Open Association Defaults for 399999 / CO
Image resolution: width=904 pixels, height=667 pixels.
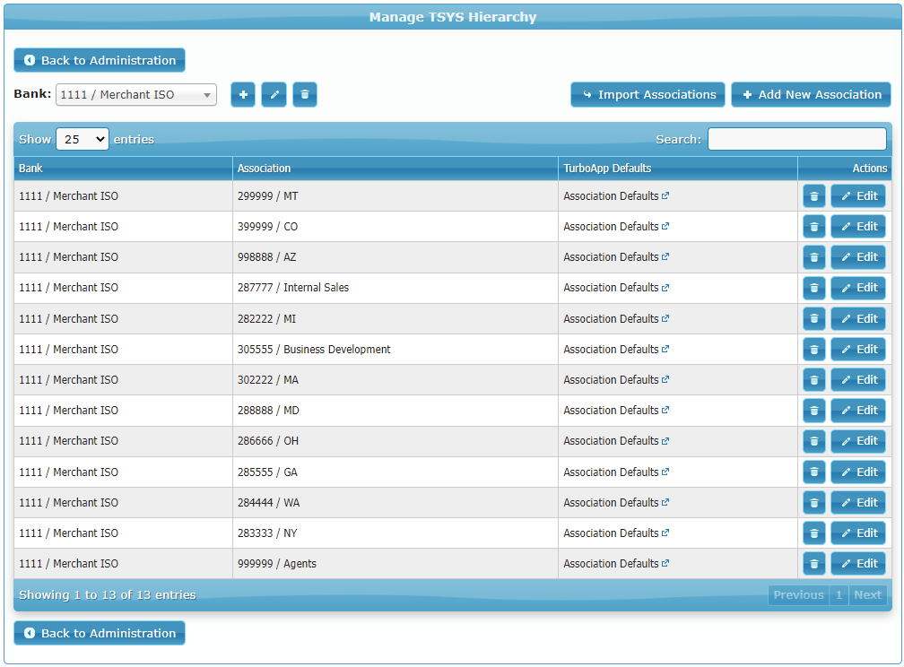pyautogui.click(x=616, y=227)
